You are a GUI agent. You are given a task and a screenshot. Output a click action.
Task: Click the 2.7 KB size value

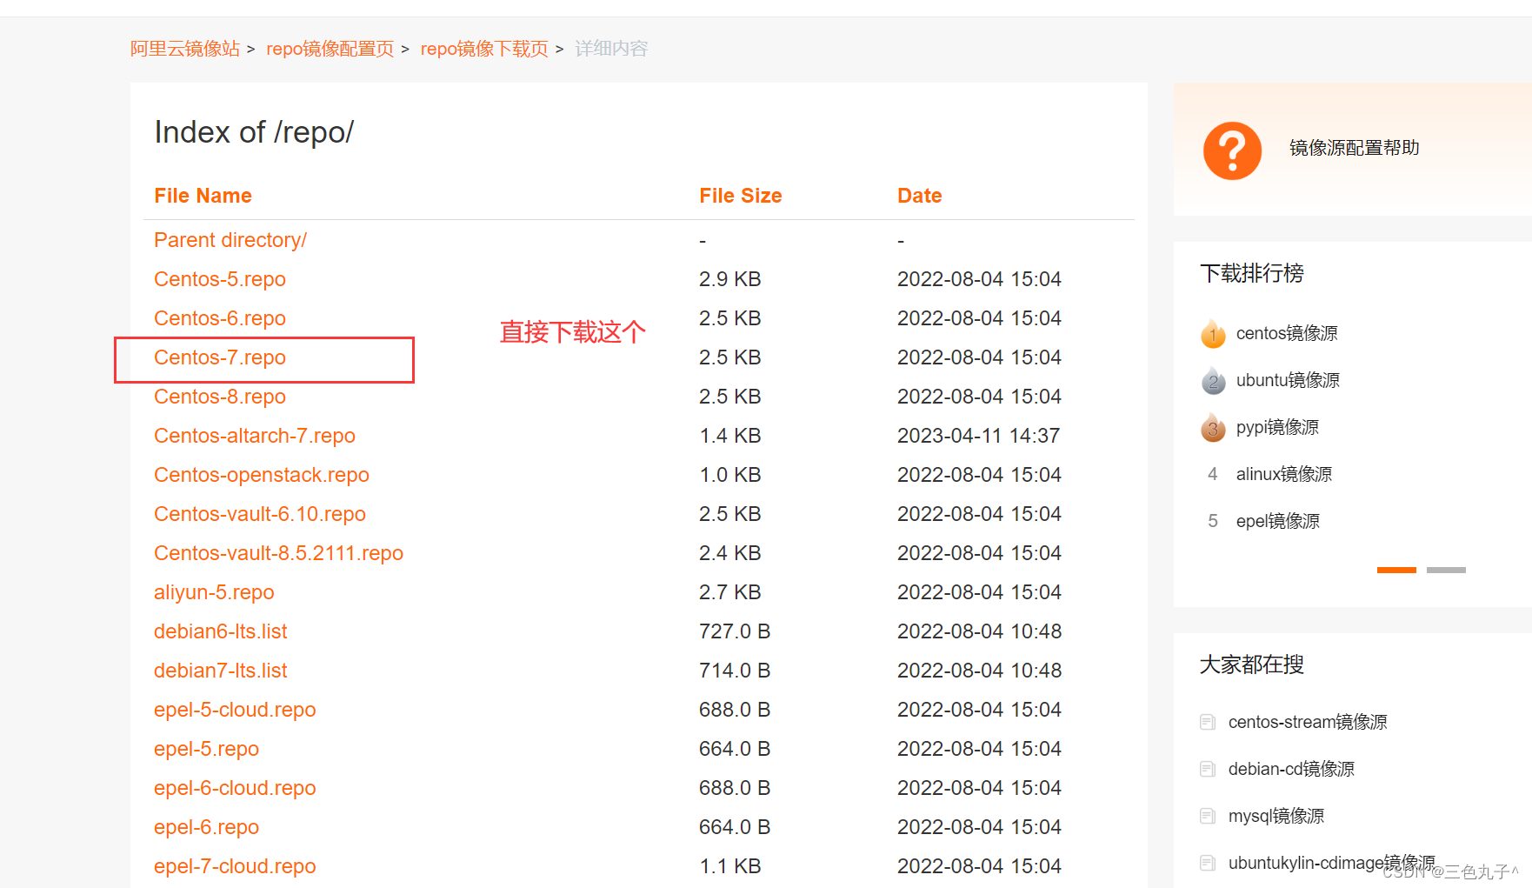click(730, 592)
